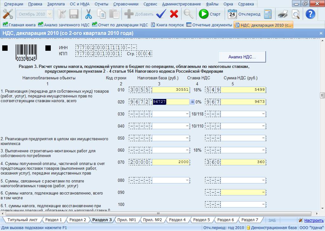The image size is (325, 231).
Task: Open the Книга покупок window tab
Action: coord(168,25)
